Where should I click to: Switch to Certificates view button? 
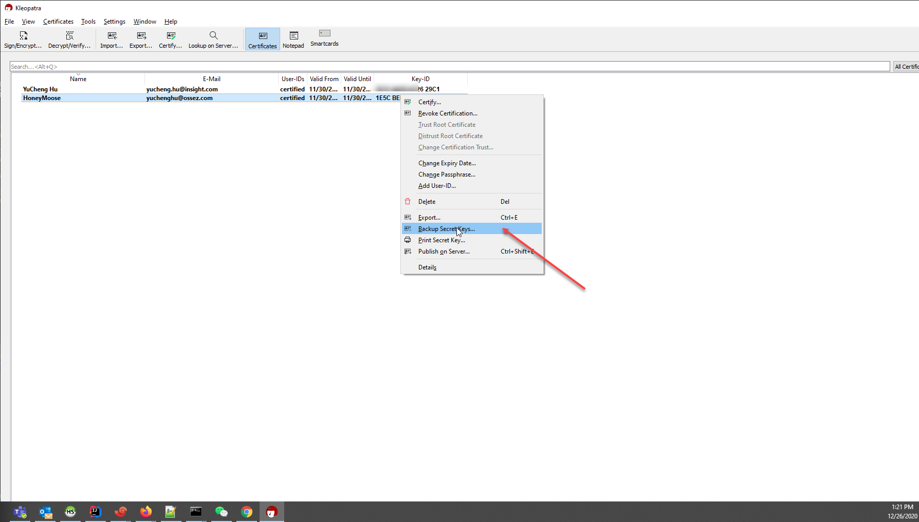pyautogui.click(x=263, y=40)
